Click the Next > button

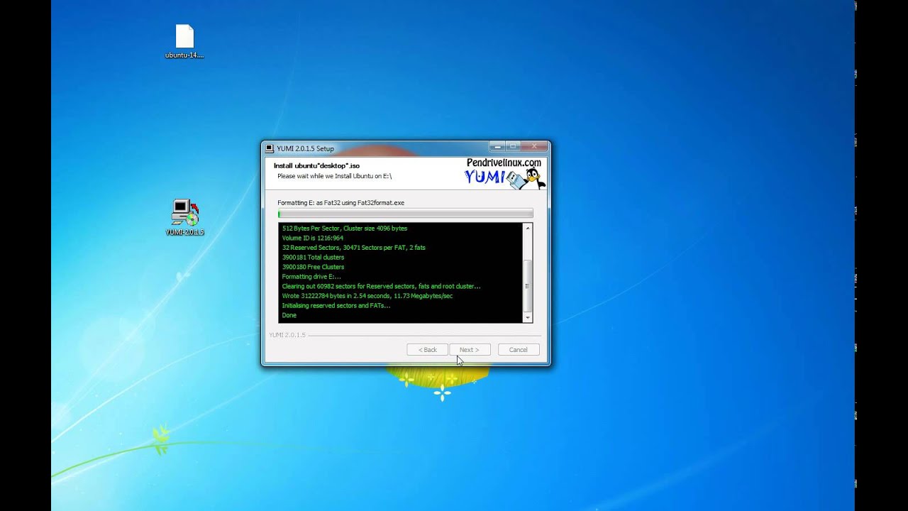coord(470,349)
